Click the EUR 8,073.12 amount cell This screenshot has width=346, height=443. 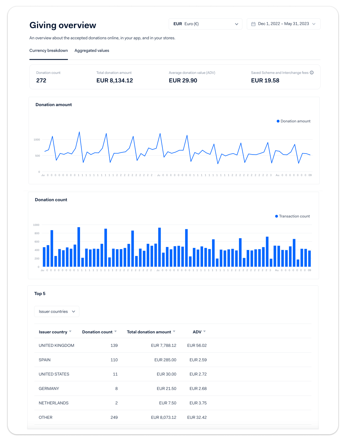164,418
